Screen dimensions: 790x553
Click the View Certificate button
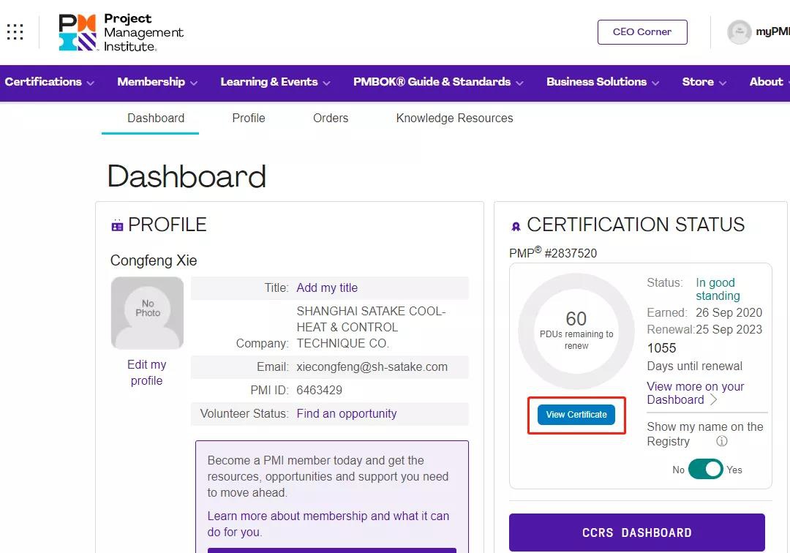click(x=576, y=415)
